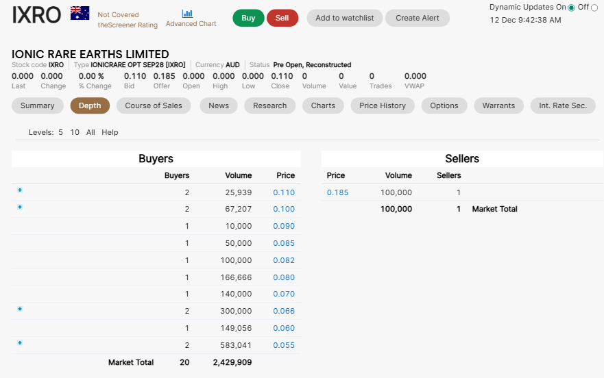Click the Offer value 0.185 in quote bar
The image size is (604, 378).
164,76
